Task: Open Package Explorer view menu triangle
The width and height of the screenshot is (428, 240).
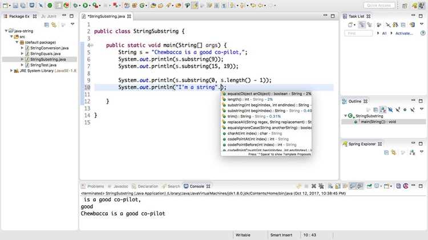Action: point(72,25)
